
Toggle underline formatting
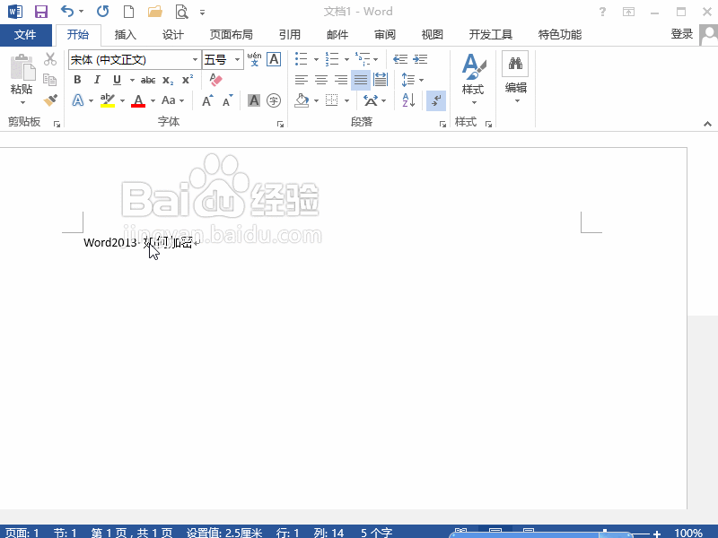[x=118, y=80]
